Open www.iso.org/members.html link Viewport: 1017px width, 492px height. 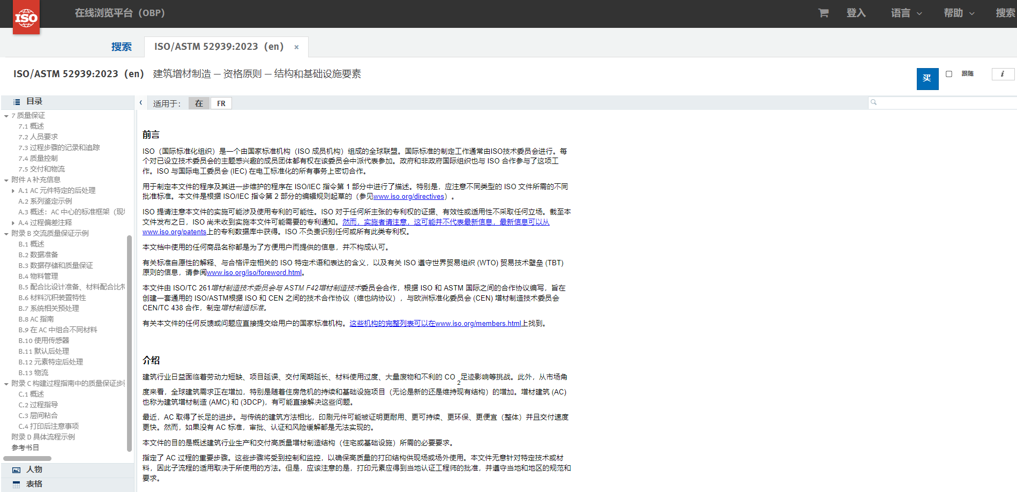click(x=478, y=324)
